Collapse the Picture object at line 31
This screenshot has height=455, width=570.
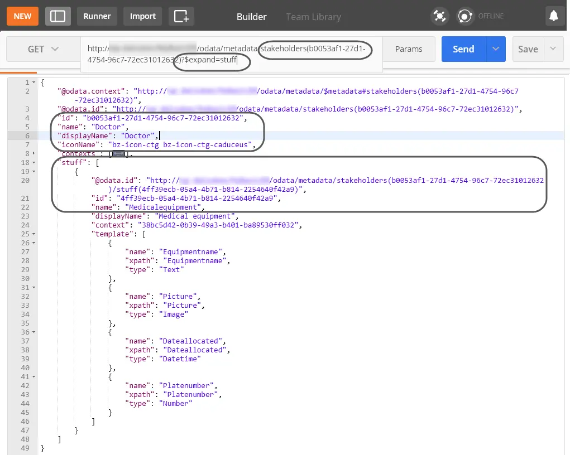[x=34, y=288]
